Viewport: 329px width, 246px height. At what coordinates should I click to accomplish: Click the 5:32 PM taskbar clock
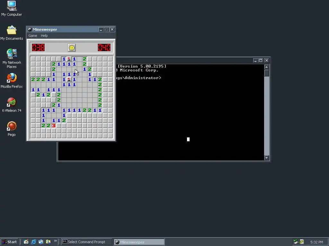coord(316,242)
